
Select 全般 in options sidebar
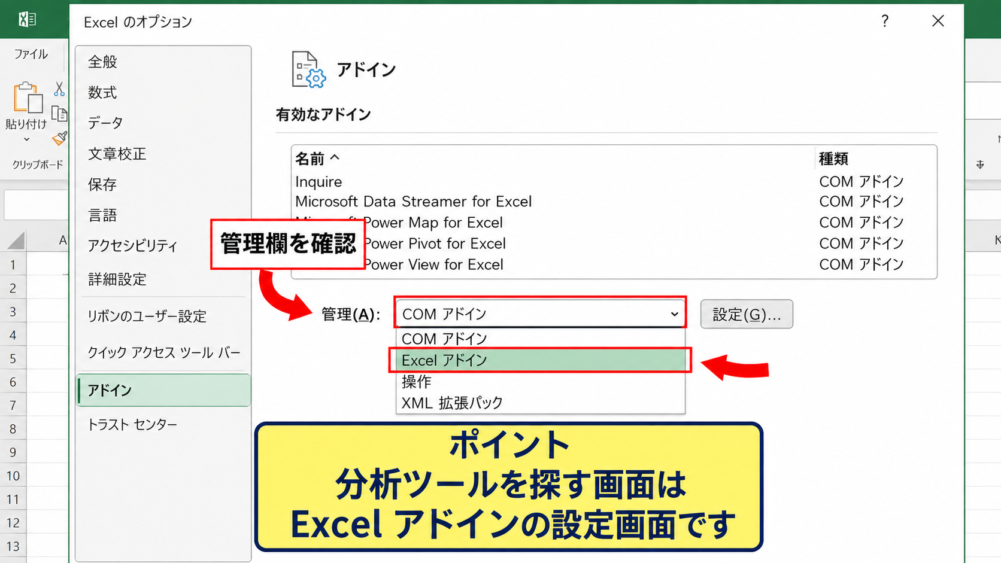163,62
